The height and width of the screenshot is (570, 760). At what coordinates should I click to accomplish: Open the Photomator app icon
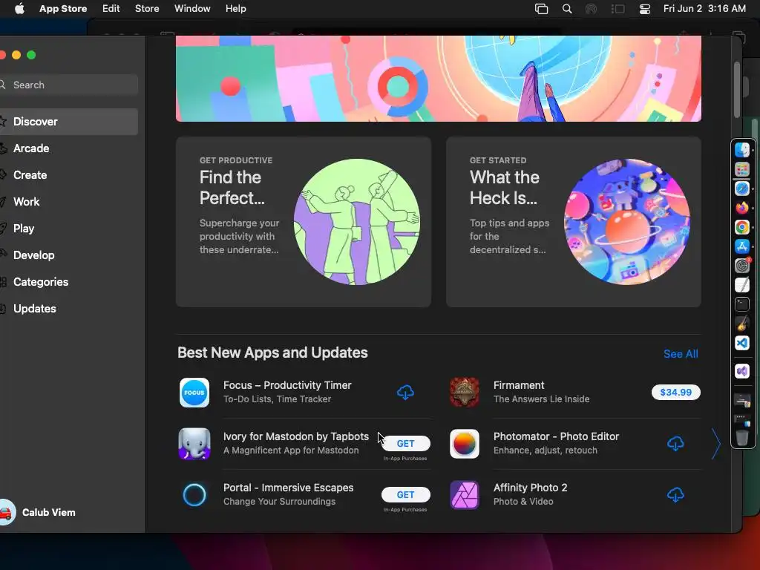point(465,444)
